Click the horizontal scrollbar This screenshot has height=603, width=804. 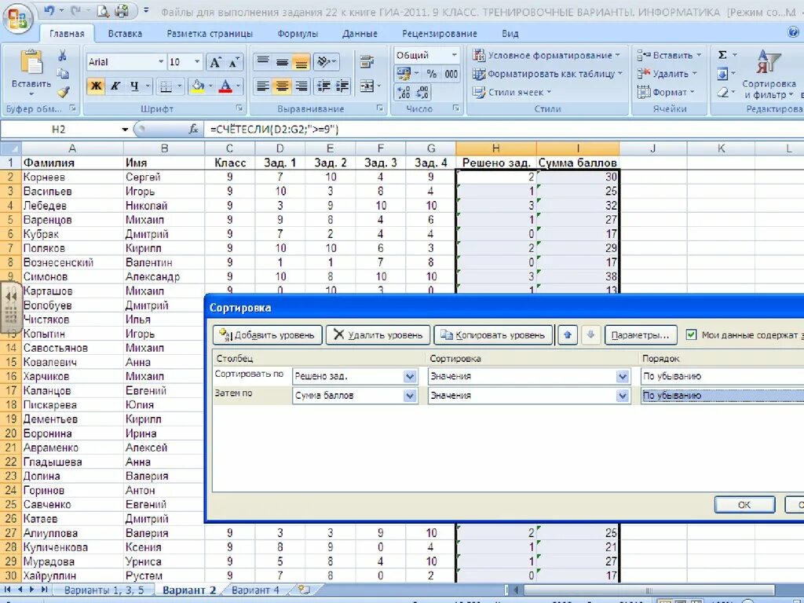[648, 590]
